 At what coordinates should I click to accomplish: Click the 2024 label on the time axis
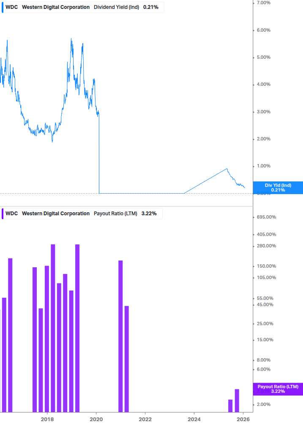(194, 419)
